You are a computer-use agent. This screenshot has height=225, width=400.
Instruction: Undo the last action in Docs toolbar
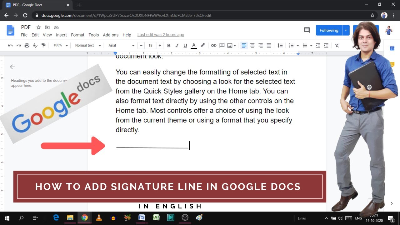pyautogui.click(x=10, y=46)
